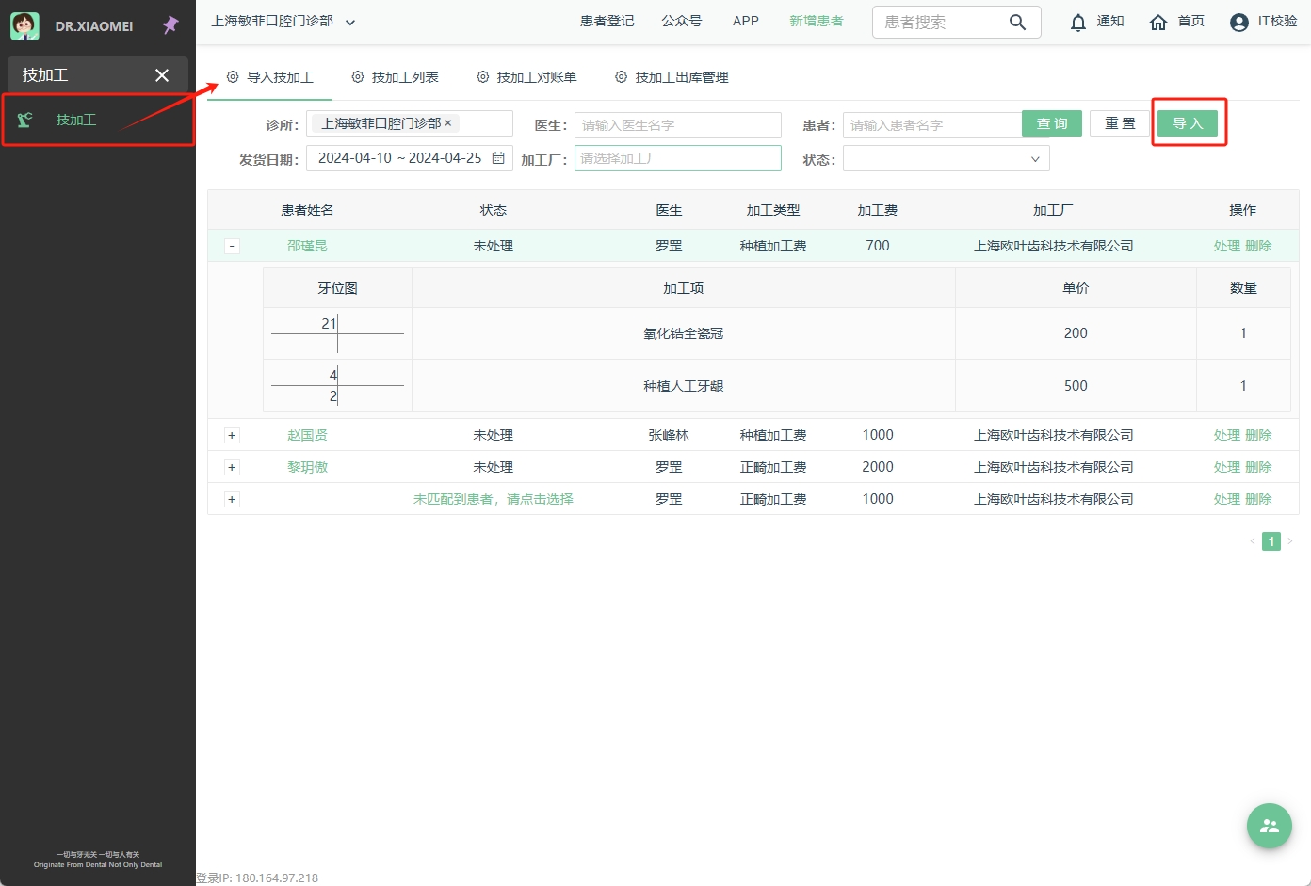Remove the 上海敏菲口腔门诊部 tag in 诊所 filter
The image size is (1311, 886).
click(x=448, y=123)
